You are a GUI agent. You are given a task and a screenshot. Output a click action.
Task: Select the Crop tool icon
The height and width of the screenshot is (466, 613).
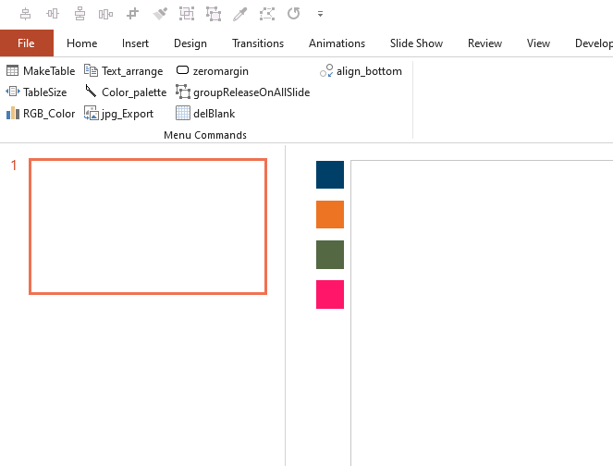[x=132, y=14]
